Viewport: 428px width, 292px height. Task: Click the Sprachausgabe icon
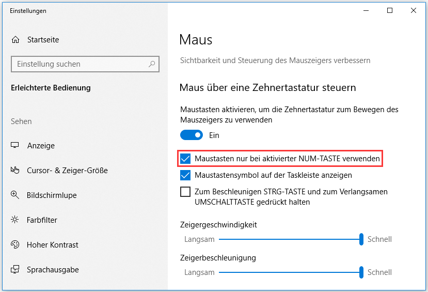[15, 269]
